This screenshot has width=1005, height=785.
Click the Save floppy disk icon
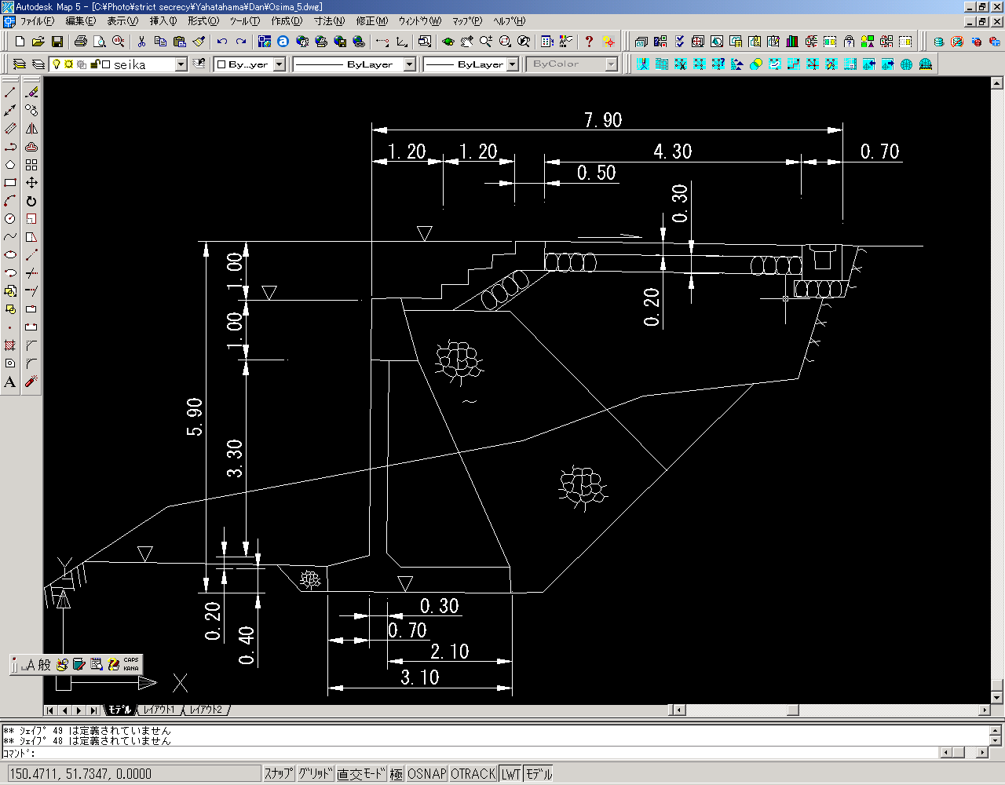point(57,42)
